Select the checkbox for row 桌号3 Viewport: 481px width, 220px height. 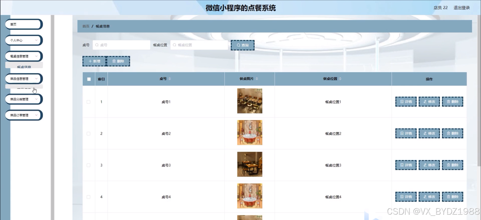(x=89, y=165)
